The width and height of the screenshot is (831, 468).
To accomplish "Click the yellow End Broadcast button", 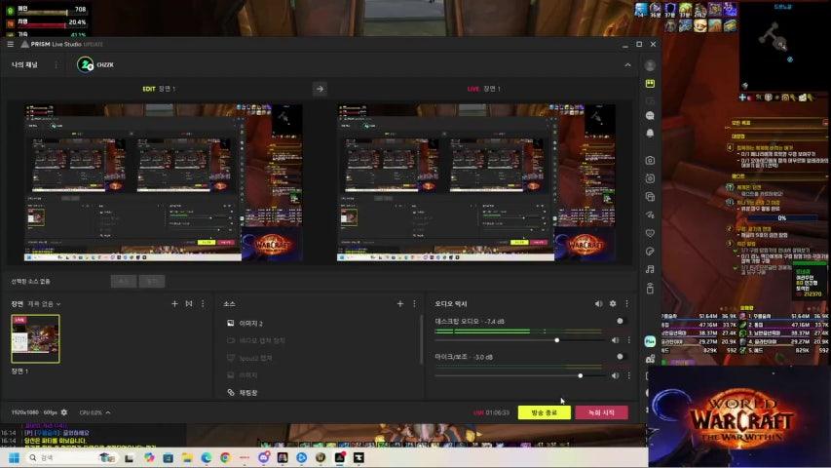I will click(545, 412).
